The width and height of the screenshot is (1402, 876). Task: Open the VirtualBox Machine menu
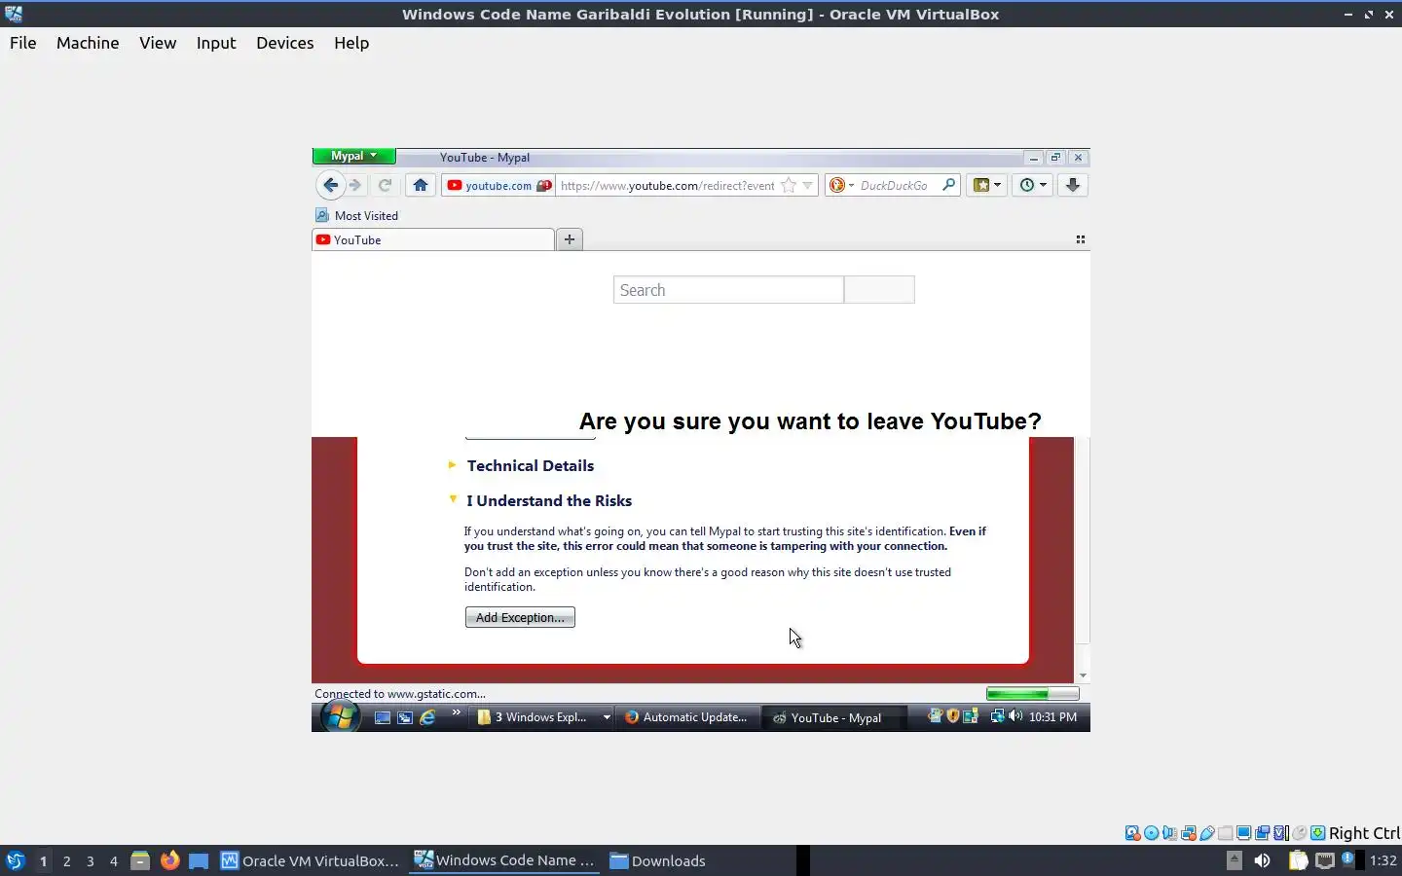88,43
